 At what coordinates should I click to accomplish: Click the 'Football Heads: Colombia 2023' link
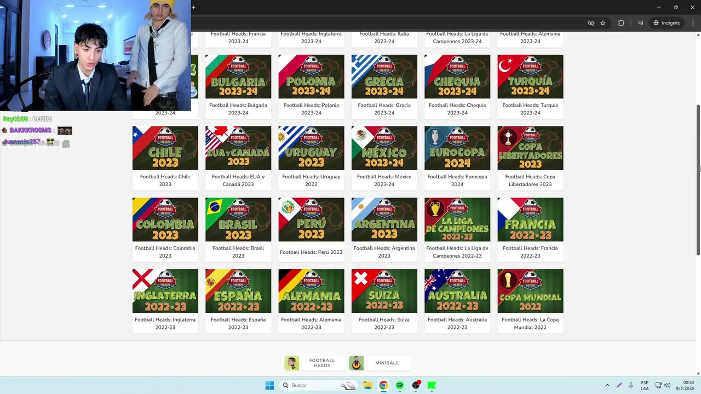tap(165, 252)
